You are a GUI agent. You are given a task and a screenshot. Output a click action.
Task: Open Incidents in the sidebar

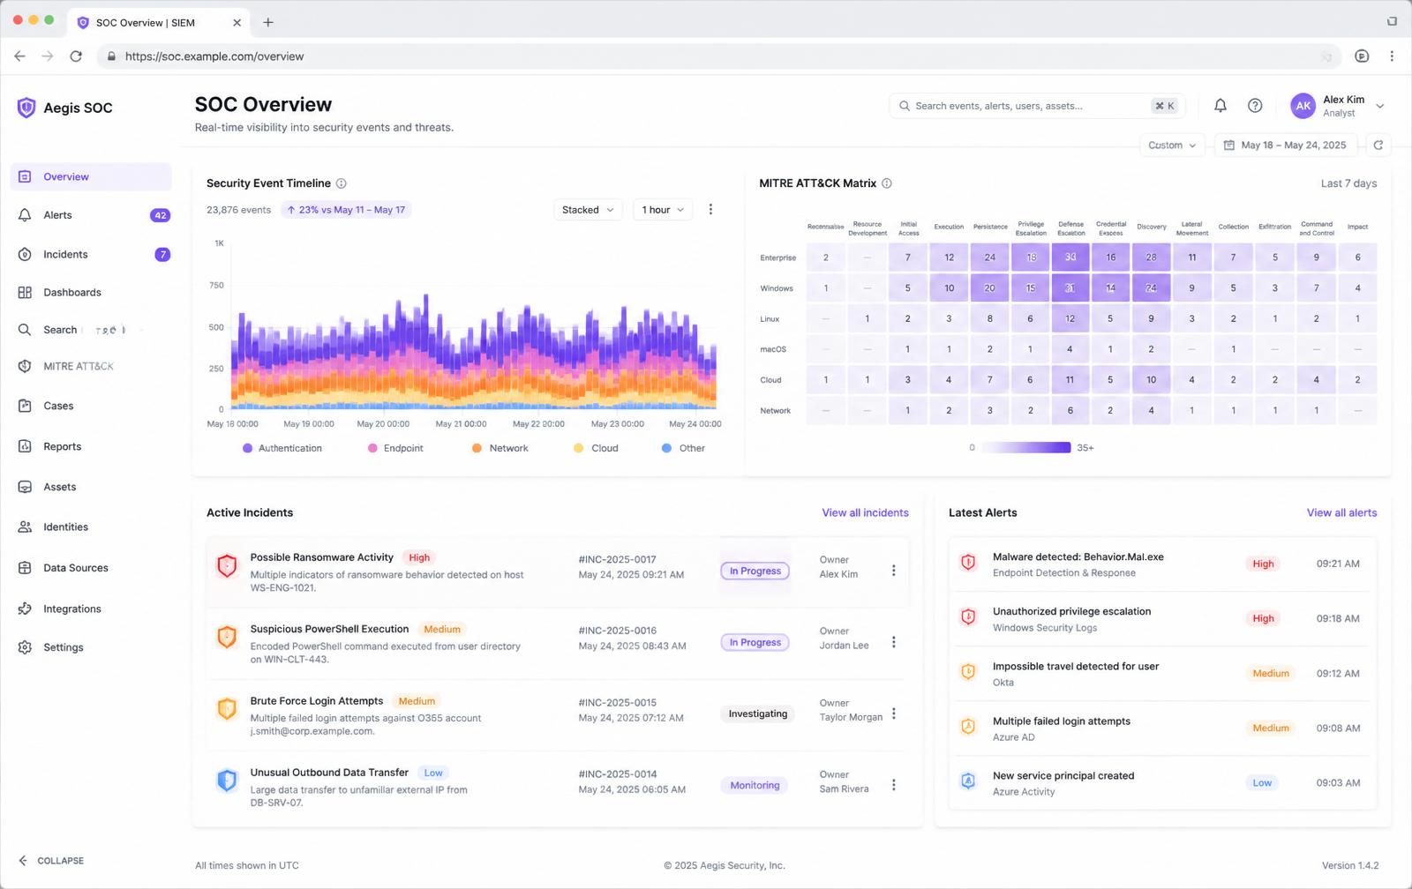point(91,255)
